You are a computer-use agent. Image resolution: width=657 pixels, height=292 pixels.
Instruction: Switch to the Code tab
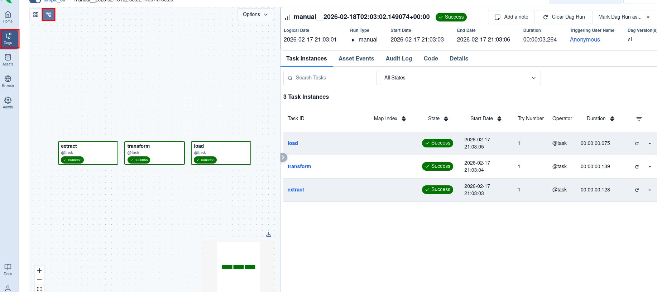(431, 59)
